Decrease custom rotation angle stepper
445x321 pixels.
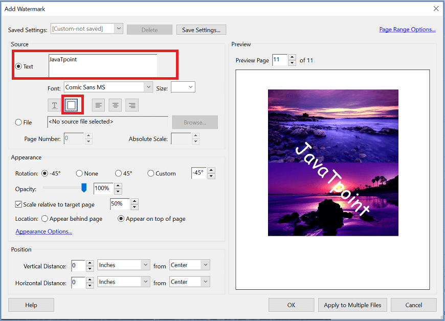pyautogui.click(x=211, y=176)
